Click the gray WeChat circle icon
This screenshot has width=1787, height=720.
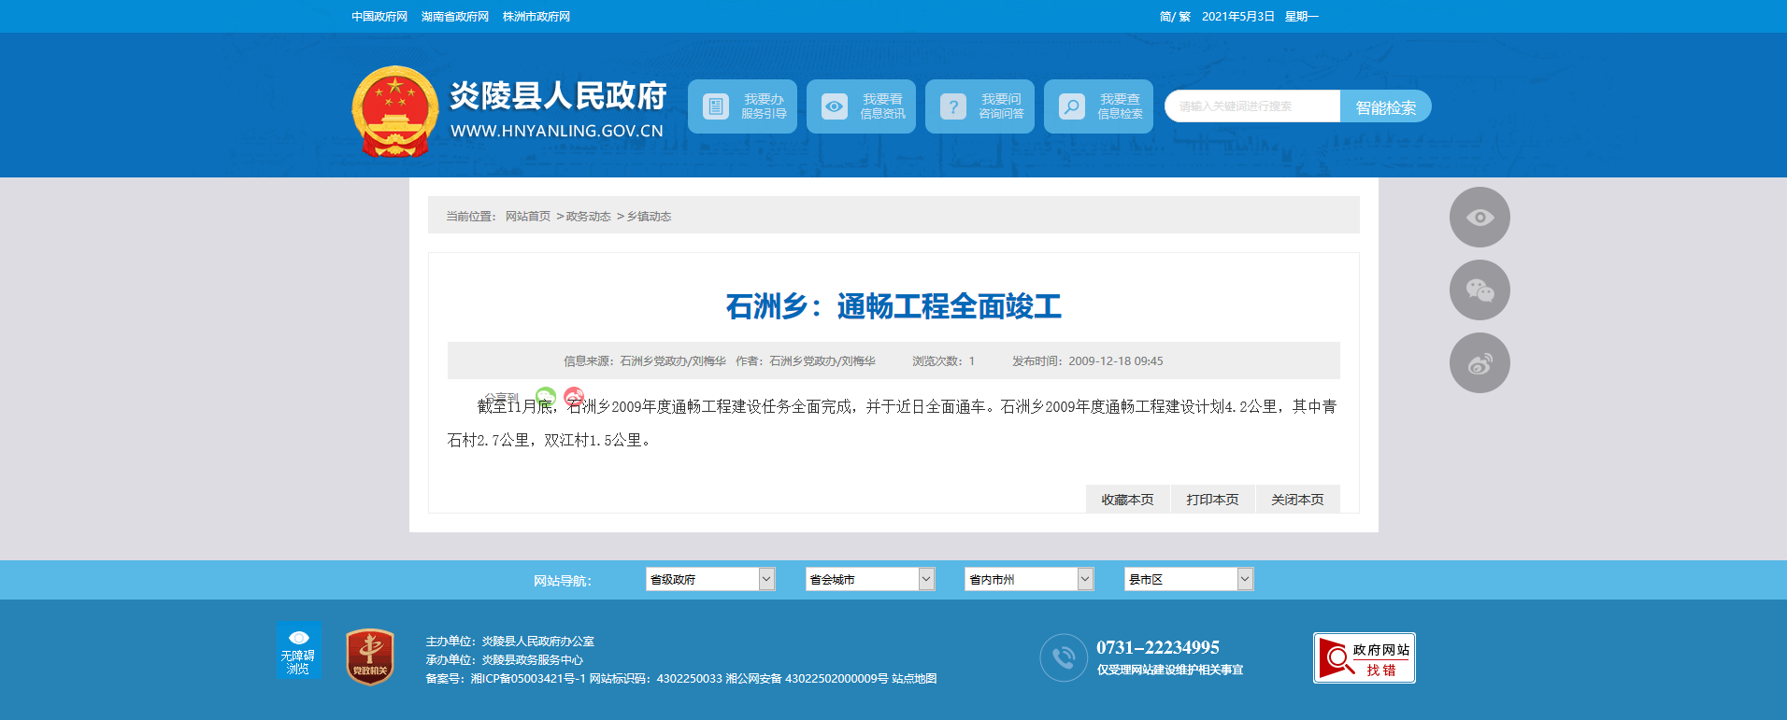tap(1480, 290)
